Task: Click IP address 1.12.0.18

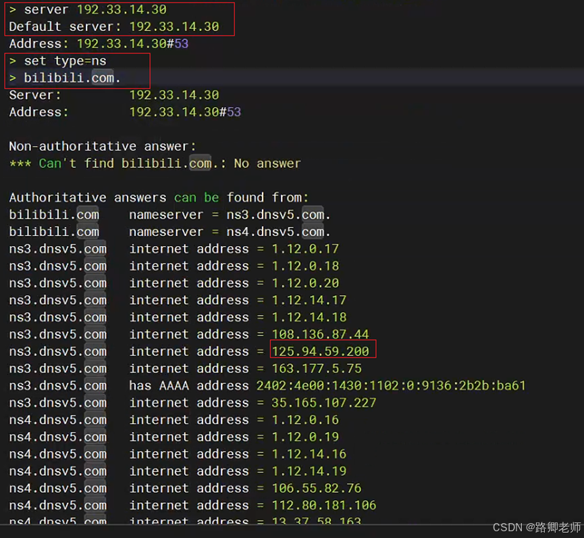Action: [x=305, y=266]
